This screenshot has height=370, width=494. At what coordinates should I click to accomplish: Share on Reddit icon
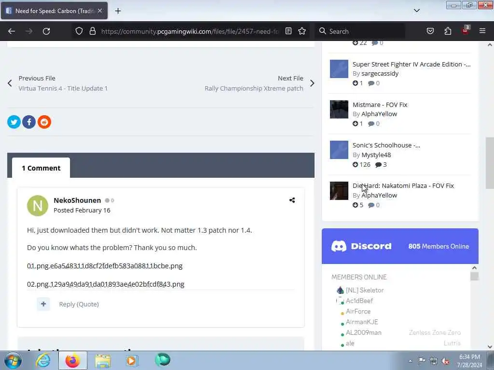coord(44,122)
